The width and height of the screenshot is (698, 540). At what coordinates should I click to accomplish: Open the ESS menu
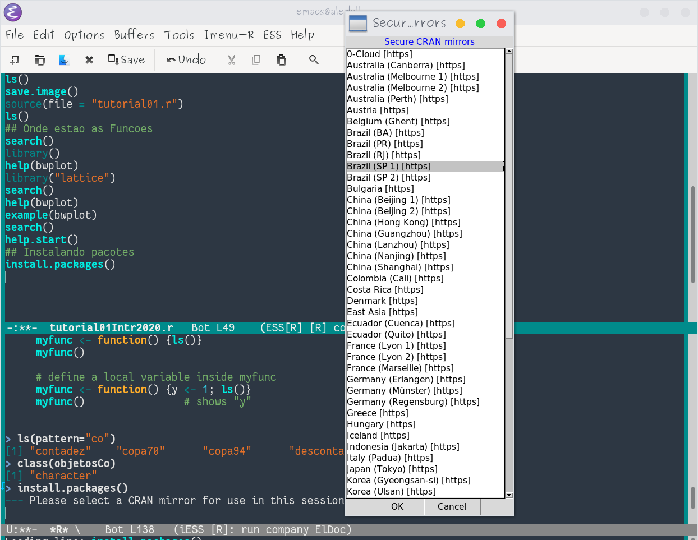click(272, 35)
